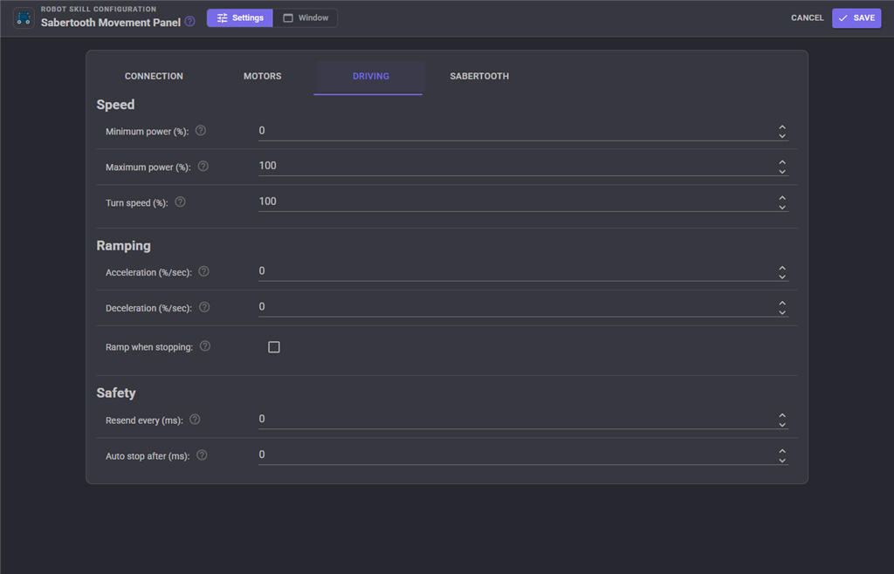894x574 pixels.
Task: Open the Motors tab
Action: (x=262, y=76)
